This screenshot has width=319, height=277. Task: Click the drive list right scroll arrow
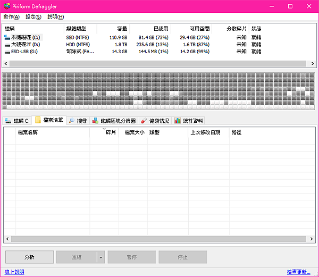[x=313, y=64]
